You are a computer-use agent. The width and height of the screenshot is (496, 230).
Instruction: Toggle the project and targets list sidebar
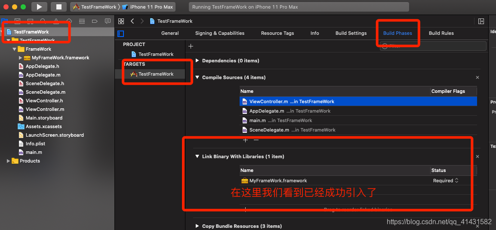(120, 34)
